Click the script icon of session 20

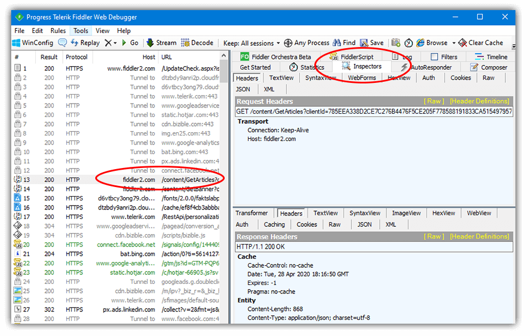[x=17, y=245]
